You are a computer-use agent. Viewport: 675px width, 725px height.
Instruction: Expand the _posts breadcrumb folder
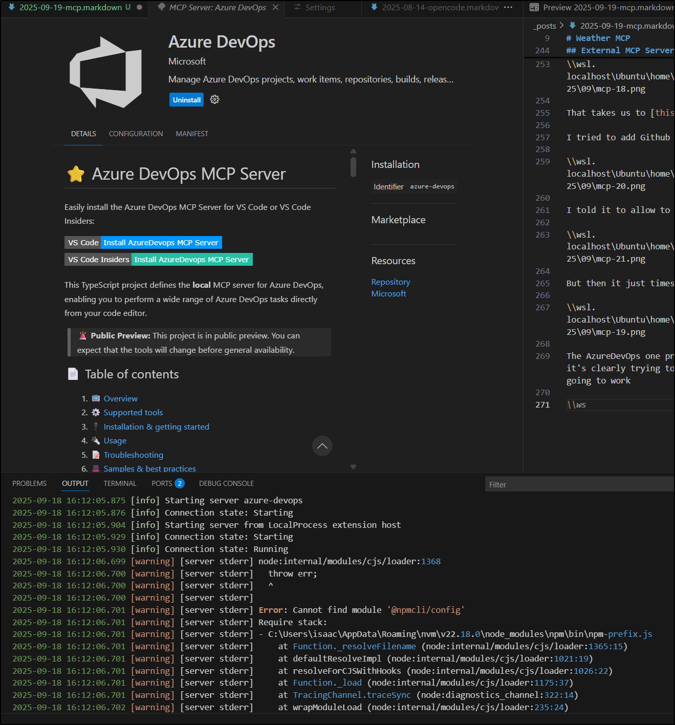click(x=546, y=26)
